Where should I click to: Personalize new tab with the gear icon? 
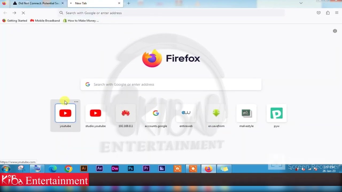tap(335, 31)
